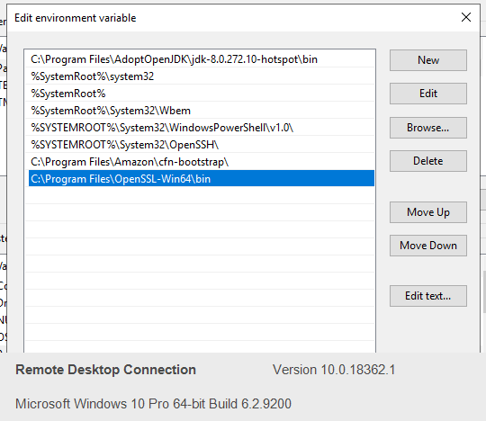
Task: Close the Edit environment variable dialog
Action: click(x=466, y=17)
